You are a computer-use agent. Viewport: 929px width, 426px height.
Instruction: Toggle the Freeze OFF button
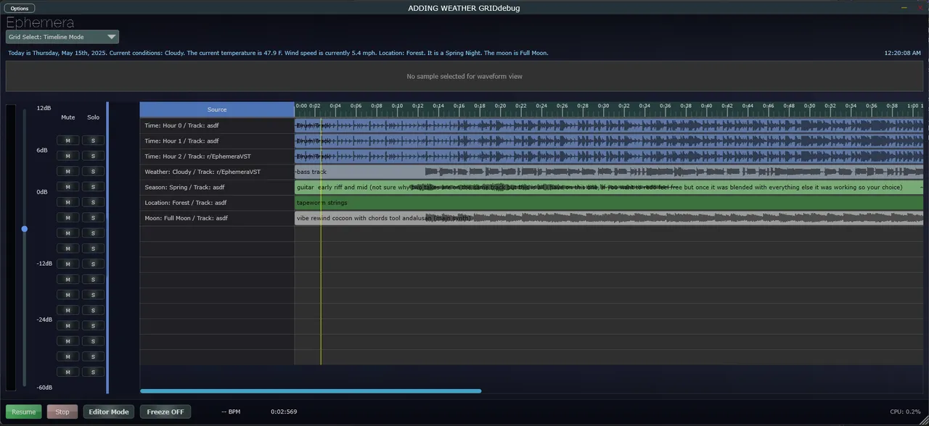tap(165, 412)
